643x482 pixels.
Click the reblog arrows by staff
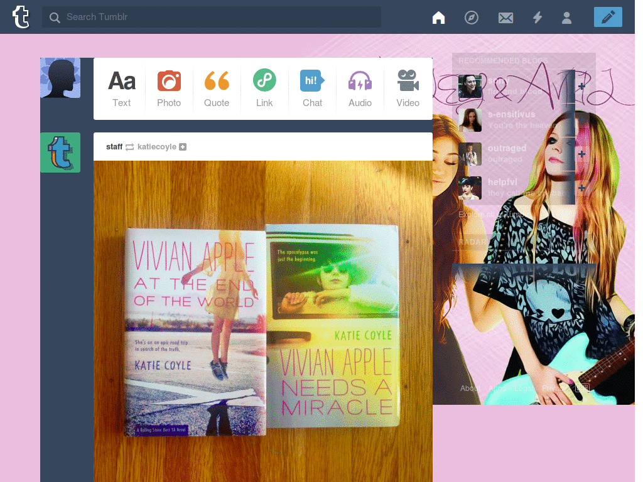(130, 146)
